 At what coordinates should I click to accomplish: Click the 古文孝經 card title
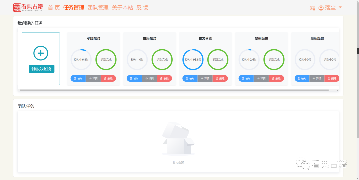click(x=205, y=38)
